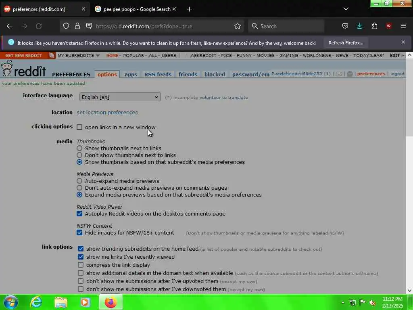Open Windows Explorer folder on the taskbar
Image resolution: width=413 pixels, height=310 pixels.
(x=60, y=302)
